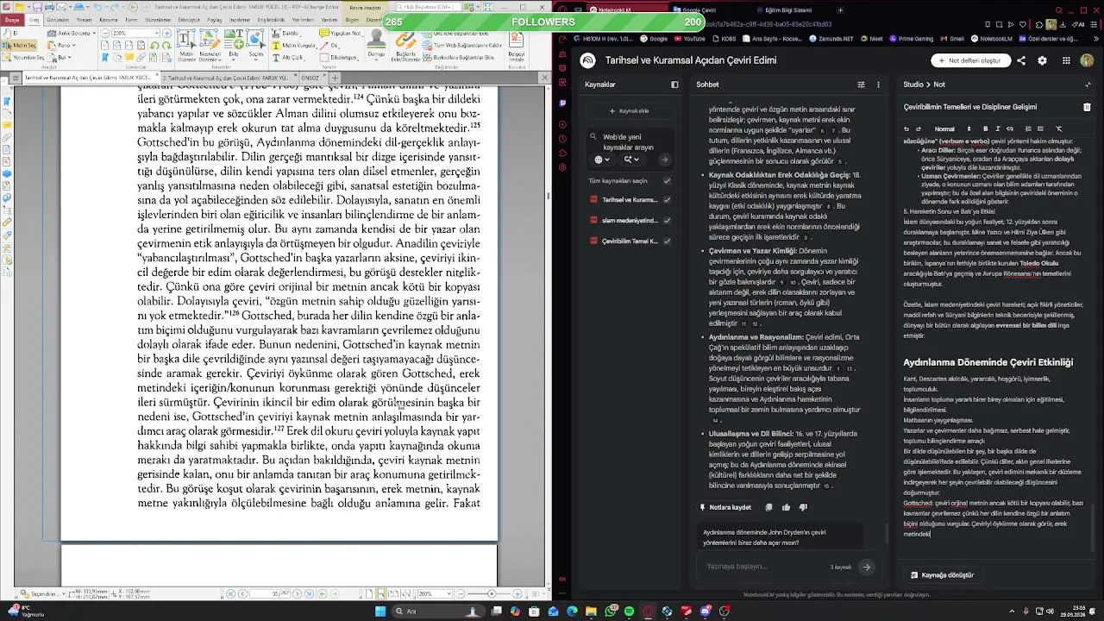Zoom in with the plus button
The width and height of the screenshot is (1104, 621).
coord(166,33)
